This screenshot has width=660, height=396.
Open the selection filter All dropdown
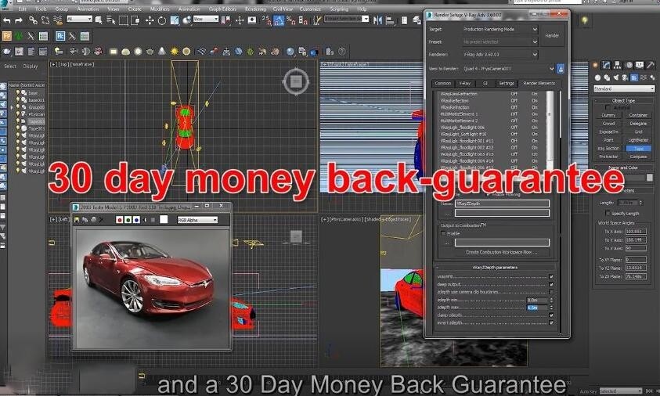79,19
